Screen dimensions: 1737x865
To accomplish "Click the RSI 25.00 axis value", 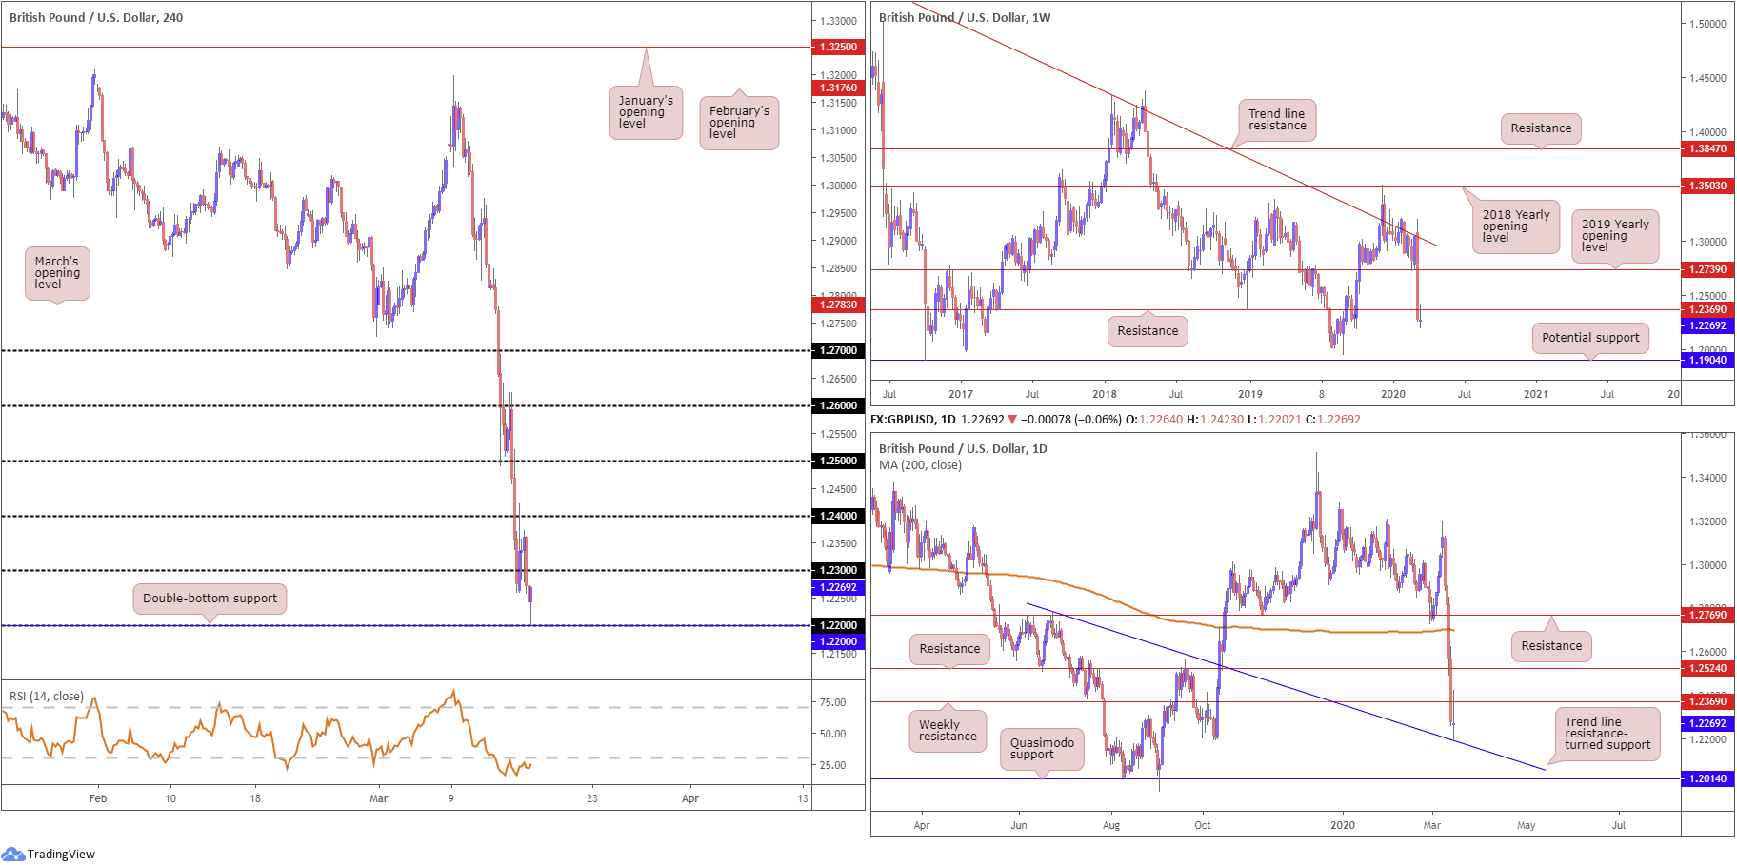I will point(833,765).
